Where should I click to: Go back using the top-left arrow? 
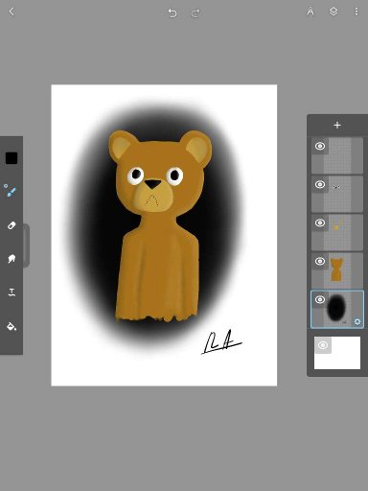[11, 12]
